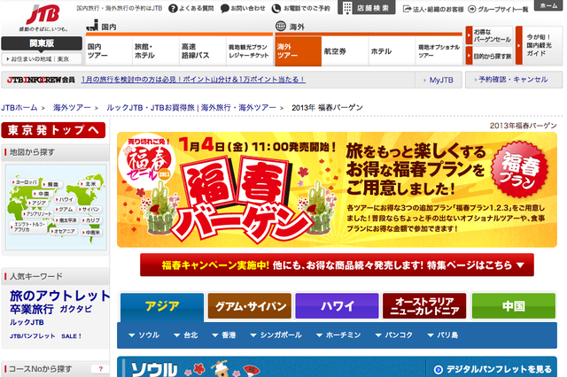
Task: Switch to the アジア tab
Action: tap(162, 306)
